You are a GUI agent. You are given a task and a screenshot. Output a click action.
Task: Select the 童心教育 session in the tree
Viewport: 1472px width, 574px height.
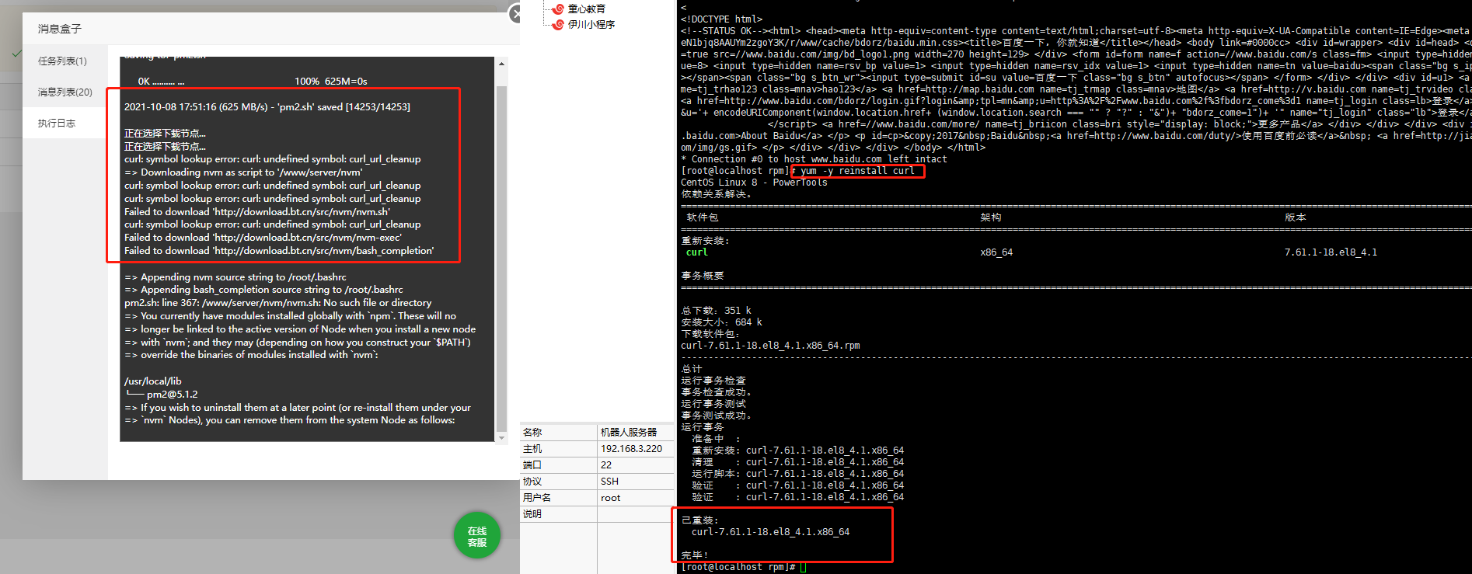tap(586, 9)
